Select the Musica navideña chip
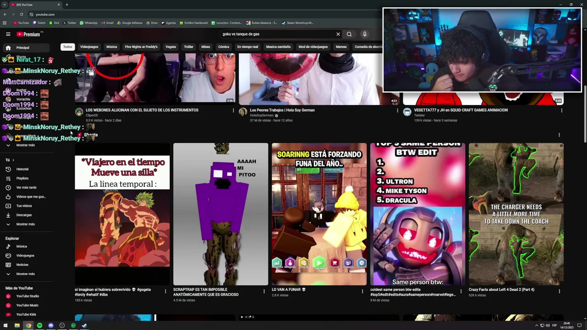Image resolution: width=587 pixels, height=330 pixels. 278,47
